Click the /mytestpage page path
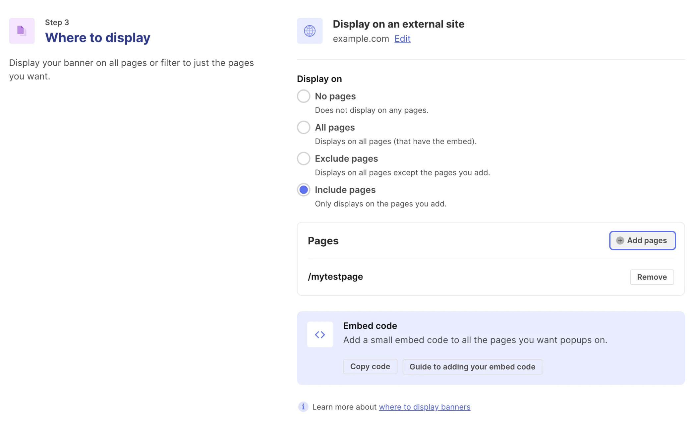 pyautogui.click(x=335, y=276)
